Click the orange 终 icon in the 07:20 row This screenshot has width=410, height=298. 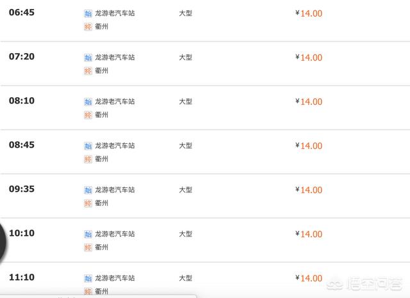pos(88,71)
